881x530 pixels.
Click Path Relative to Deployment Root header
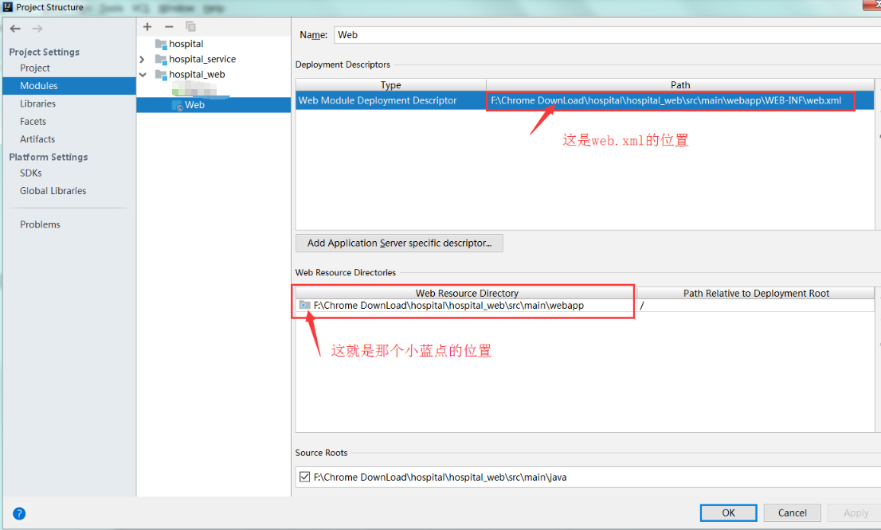click(x=756, y=293)
